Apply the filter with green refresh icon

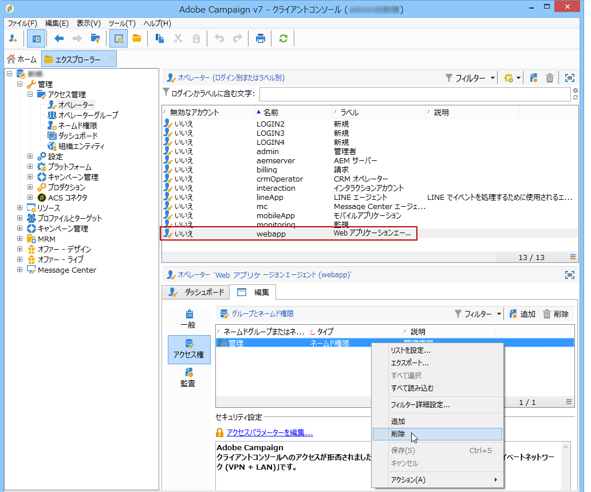(x=576, y=97)
